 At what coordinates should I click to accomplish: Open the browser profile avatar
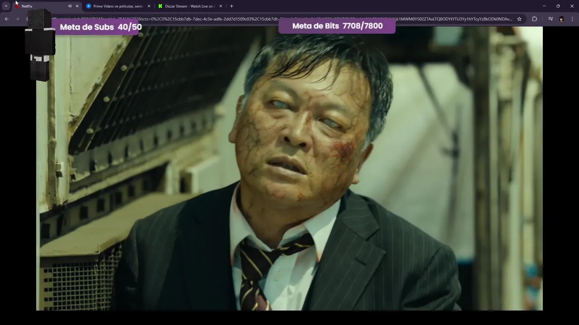coord(561,19)
